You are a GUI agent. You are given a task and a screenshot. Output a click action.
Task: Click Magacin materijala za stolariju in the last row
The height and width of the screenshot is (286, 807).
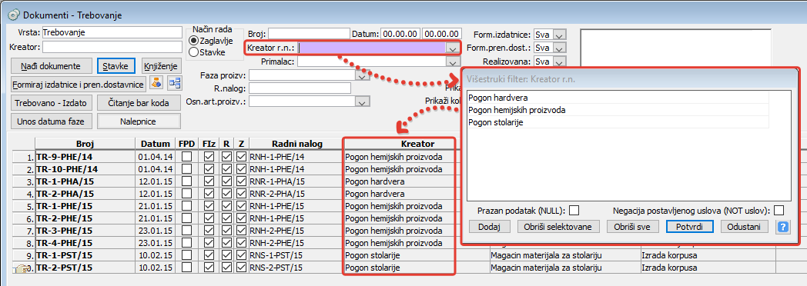546,268
